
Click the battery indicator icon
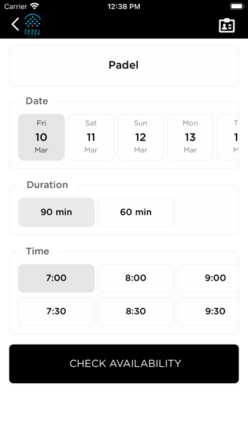pyautogui.click(x=237, y=6)
